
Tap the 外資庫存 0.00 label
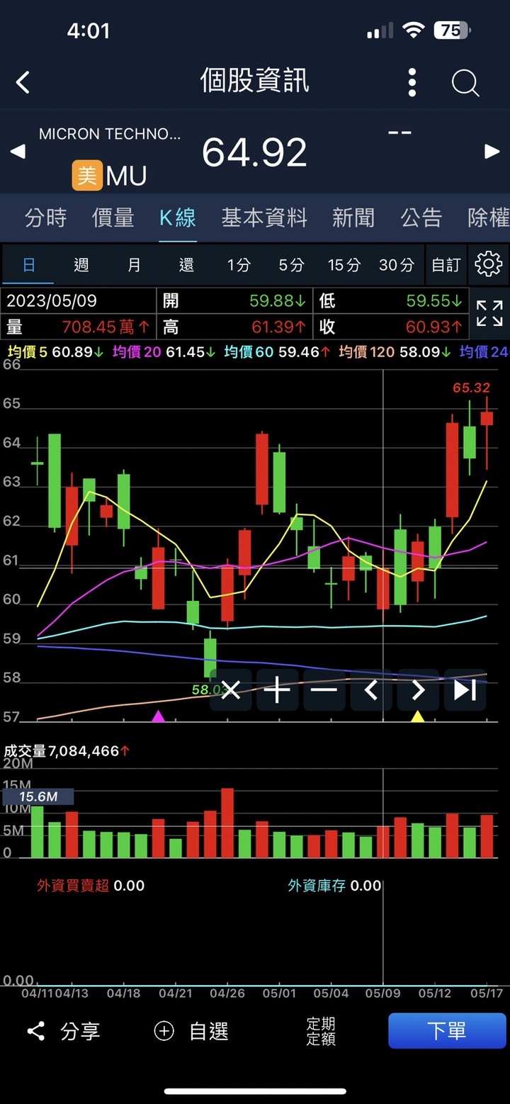coord(334,885)
